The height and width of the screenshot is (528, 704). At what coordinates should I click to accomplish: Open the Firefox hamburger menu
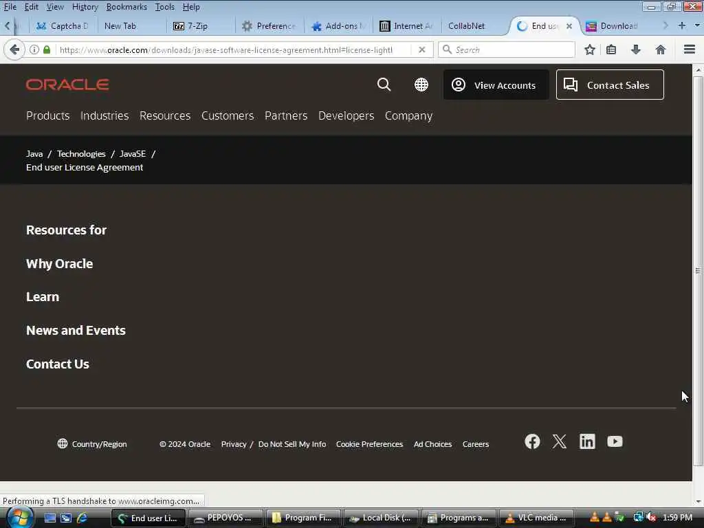pyautogui.click(x=689, y=49)
